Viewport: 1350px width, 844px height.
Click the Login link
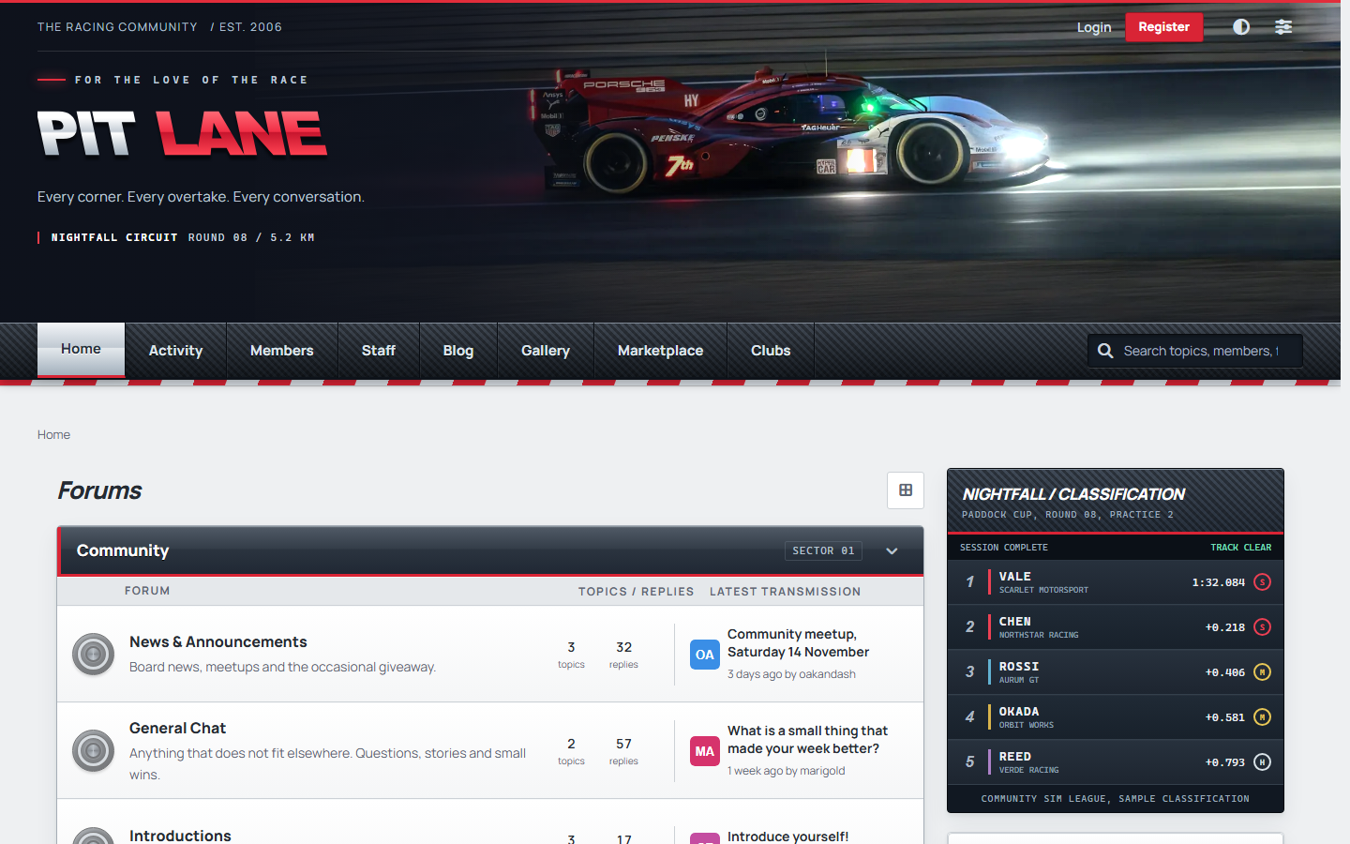1094,27
